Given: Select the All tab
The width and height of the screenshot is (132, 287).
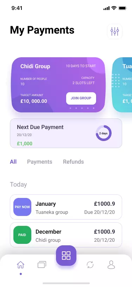Looking at the screenshot, I should pos(13,162).
